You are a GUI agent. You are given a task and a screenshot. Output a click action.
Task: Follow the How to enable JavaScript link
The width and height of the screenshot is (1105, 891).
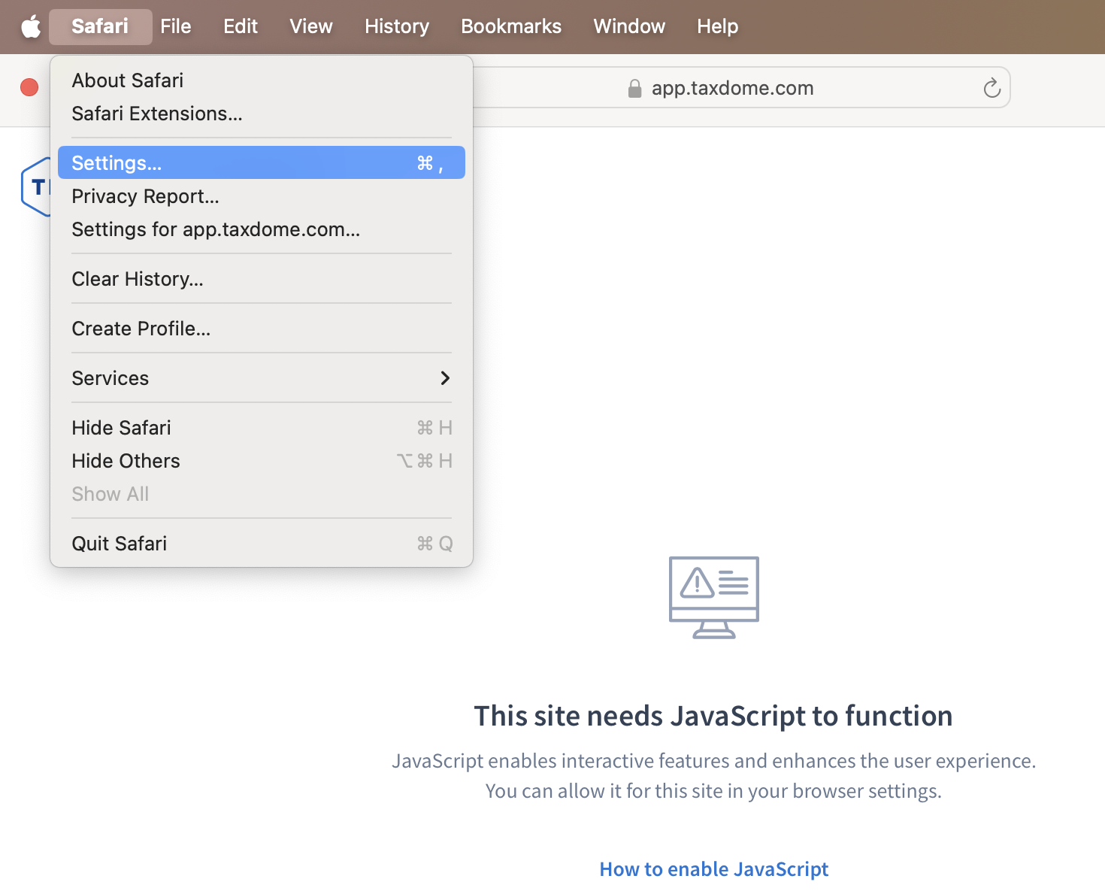pos(713,869)
